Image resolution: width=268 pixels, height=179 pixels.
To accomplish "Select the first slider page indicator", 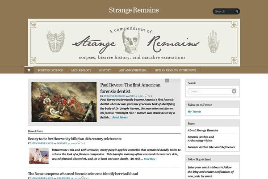I will click(167, 81).
